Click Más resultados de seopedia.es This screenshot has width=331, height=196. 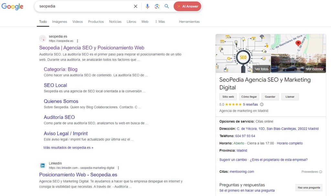coord(69,147)
